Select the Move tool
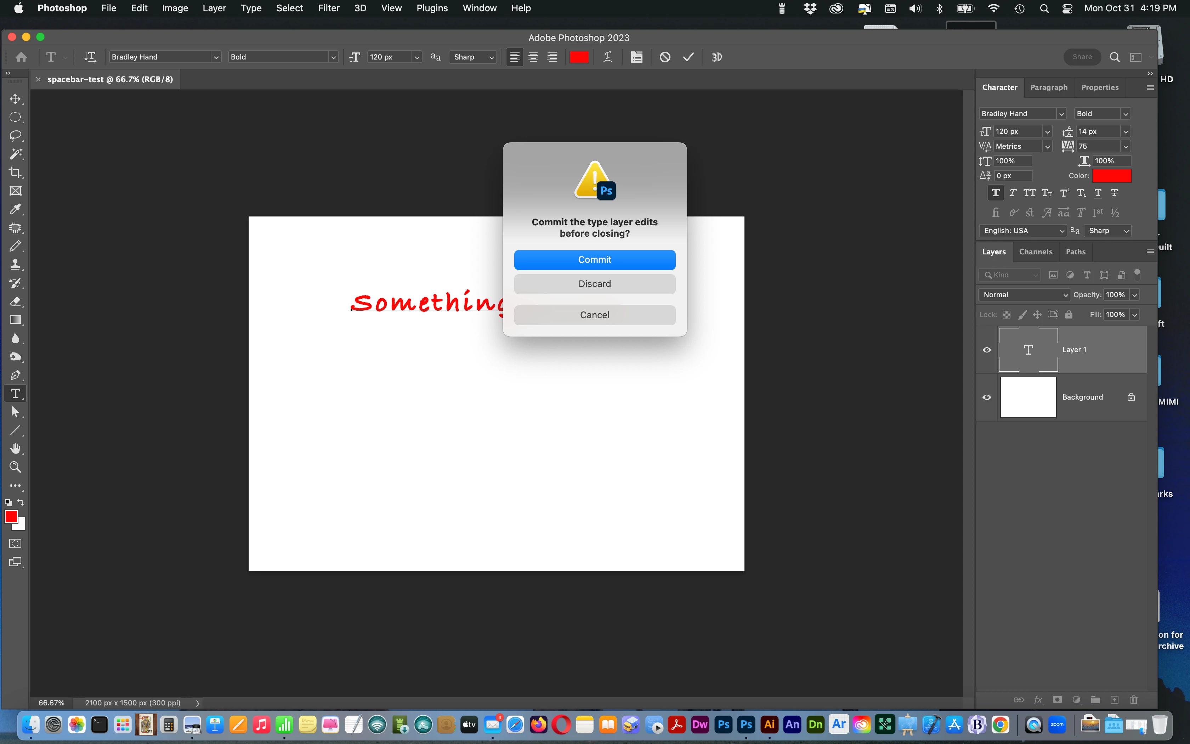Screen dimensions: 1190x744 [x=15, y=99]
